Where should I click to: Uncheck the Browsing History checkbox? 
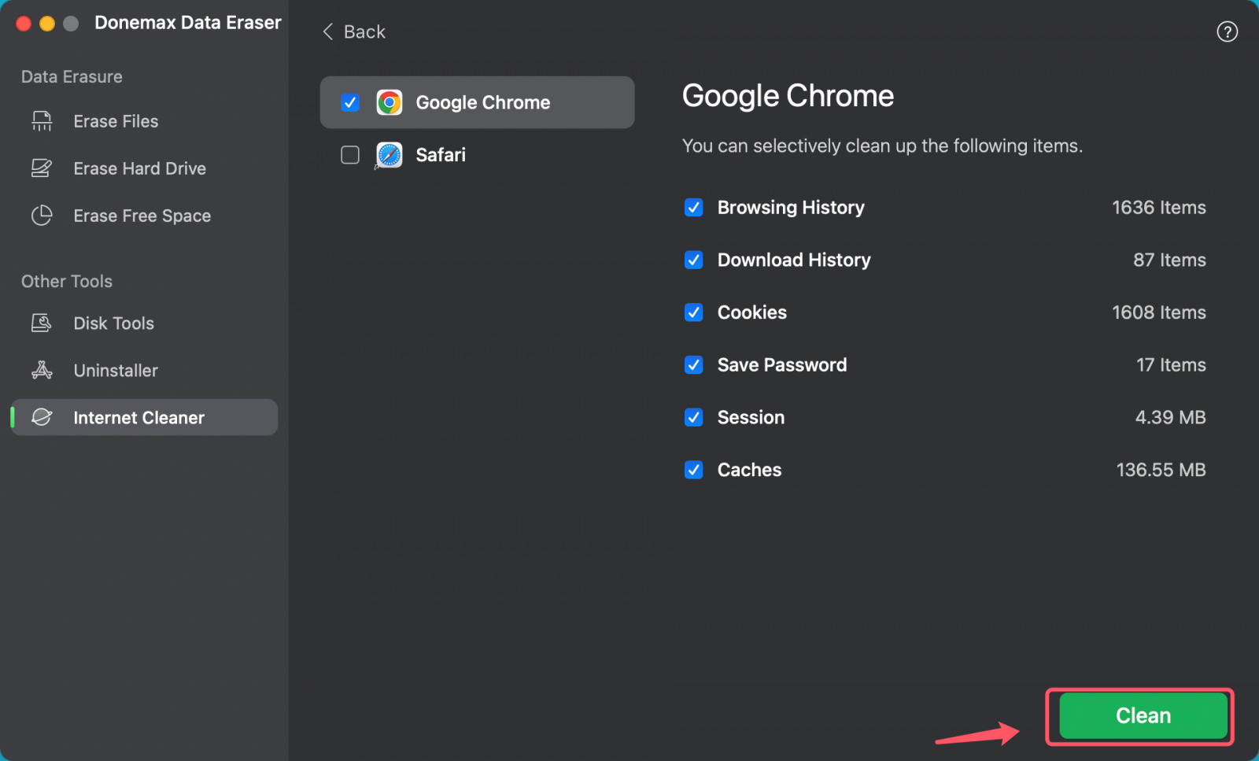[693, 208]
